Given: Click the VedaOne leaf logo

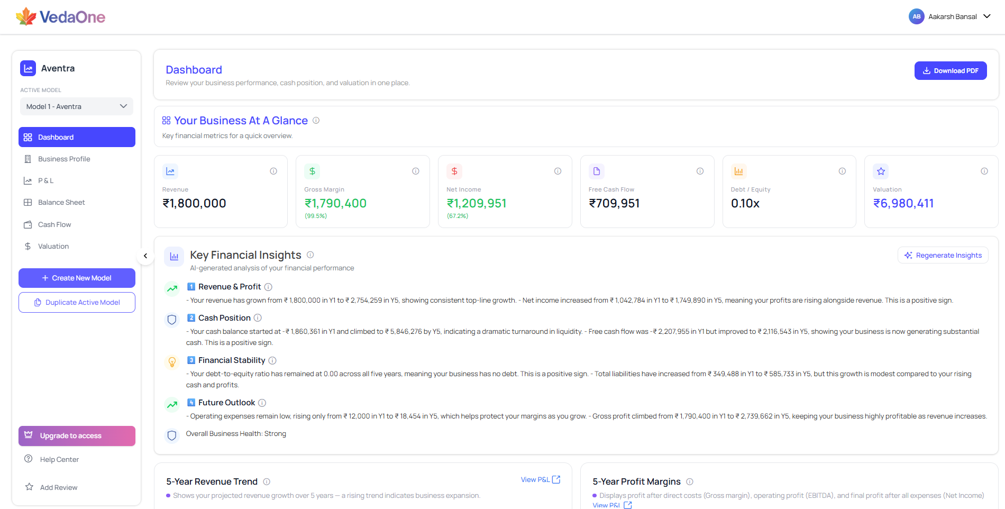Looking at the screenshot, I should 26,16.
